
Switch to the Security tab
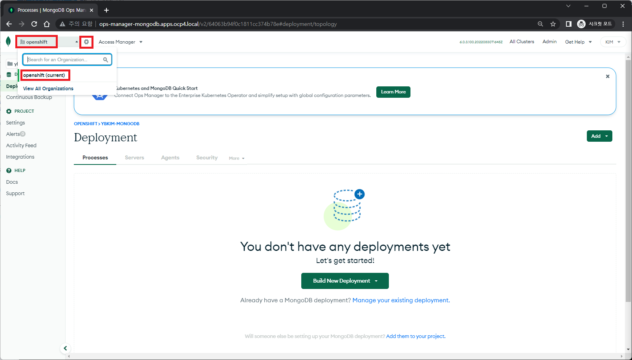207,157
